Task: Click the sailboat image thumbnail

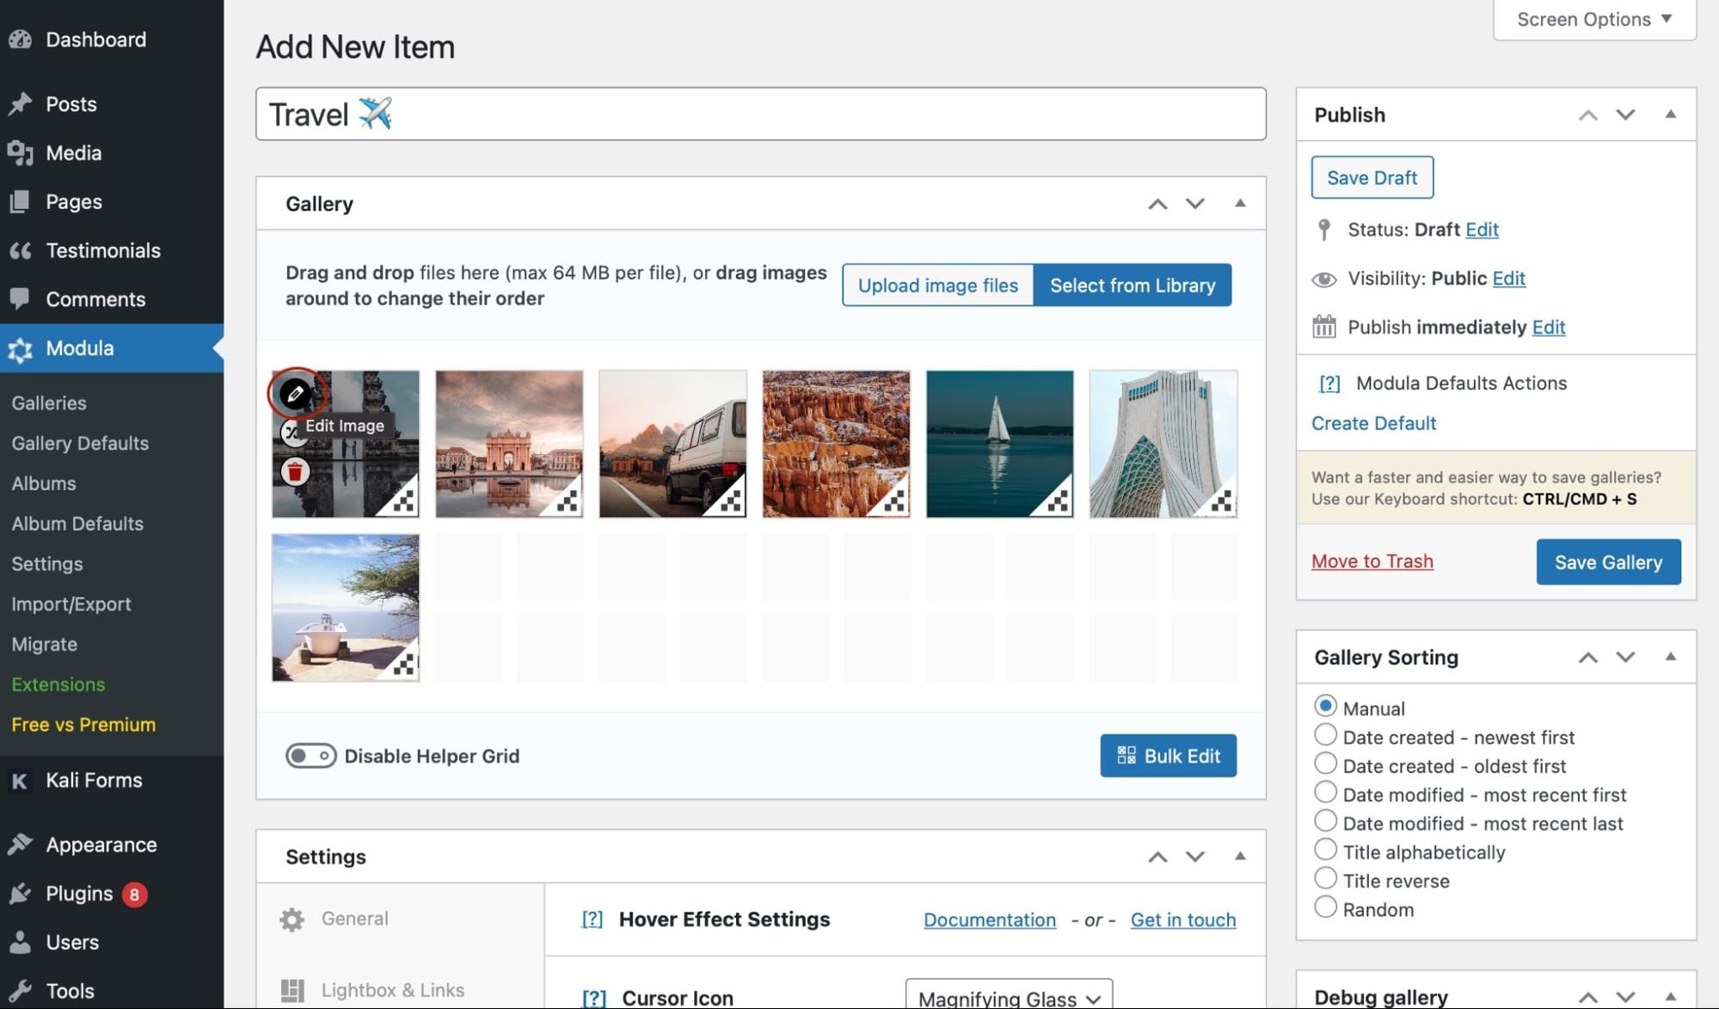Action: 999,443
